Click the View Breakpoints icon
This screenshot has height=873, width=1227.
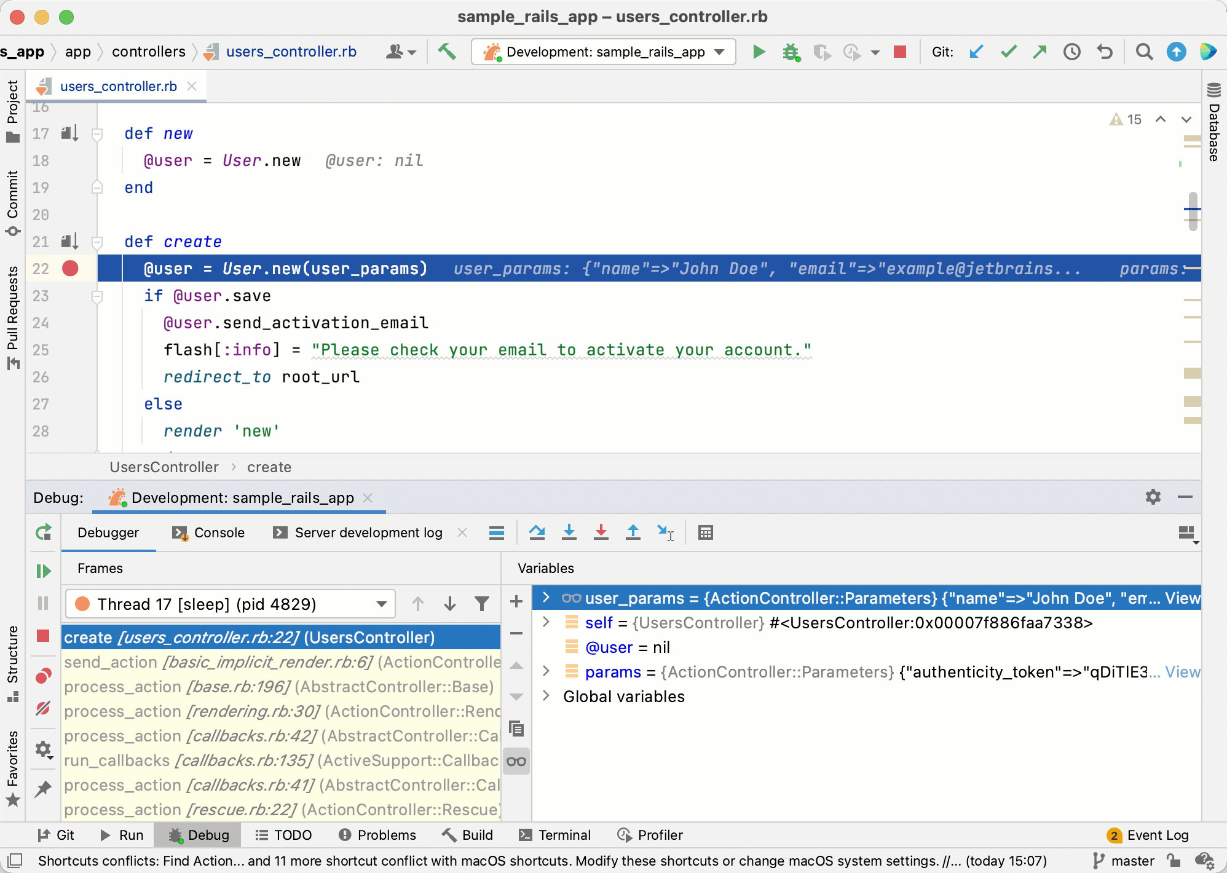(x=43, y=676)
